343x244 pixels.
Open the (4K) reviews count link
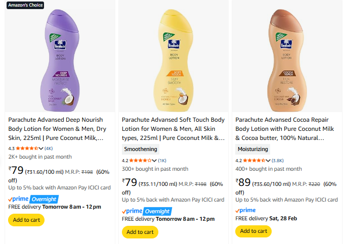(x=49, y=149)
